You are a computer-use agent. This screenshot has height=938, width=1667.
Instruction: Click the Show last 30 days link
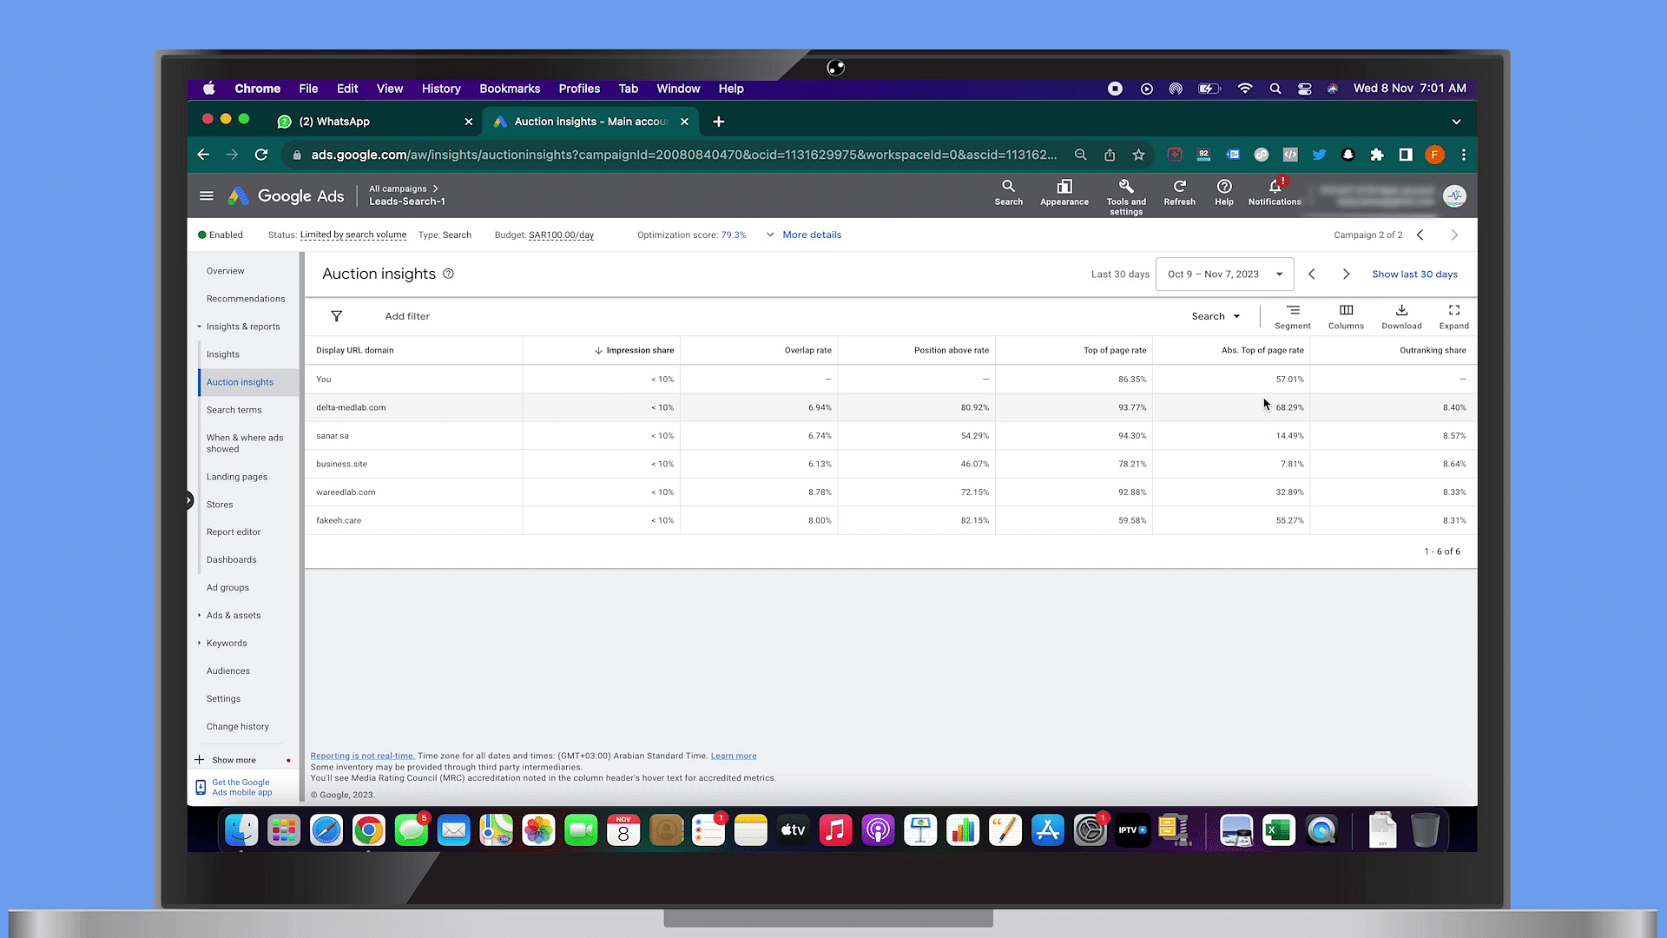tap(1414, 274)
